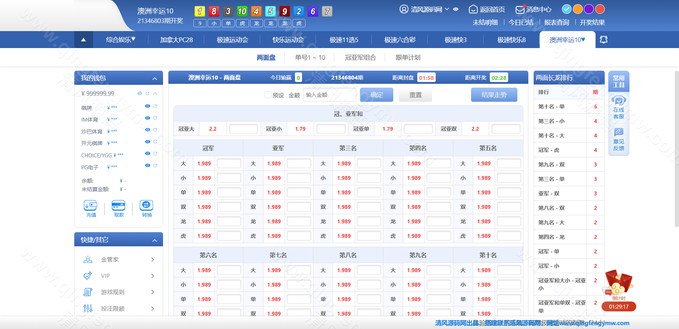Click the 输入金额 amount field
Viewport: 679px width, 329px height.
click(330, 95)
